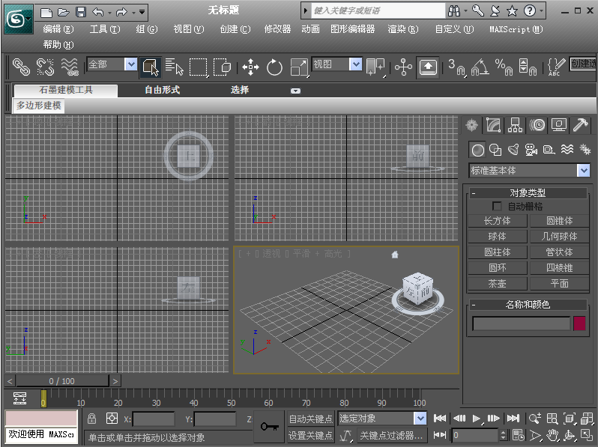598x447 pixels.
Task: Click the object name input field
Action: coord(521,323)
